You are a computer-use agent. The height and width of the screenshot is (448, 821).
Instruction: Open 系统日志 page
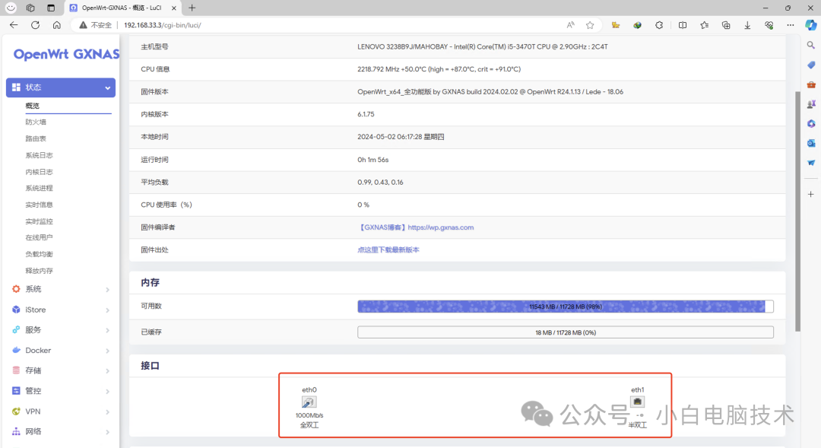tap(40, 156)
